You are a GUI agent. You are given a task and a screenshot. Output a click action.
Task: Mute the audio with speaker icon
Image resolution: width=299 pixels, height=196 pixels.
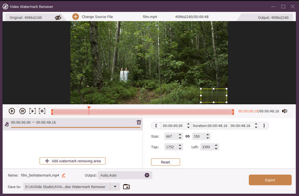(x=285, y=111)
